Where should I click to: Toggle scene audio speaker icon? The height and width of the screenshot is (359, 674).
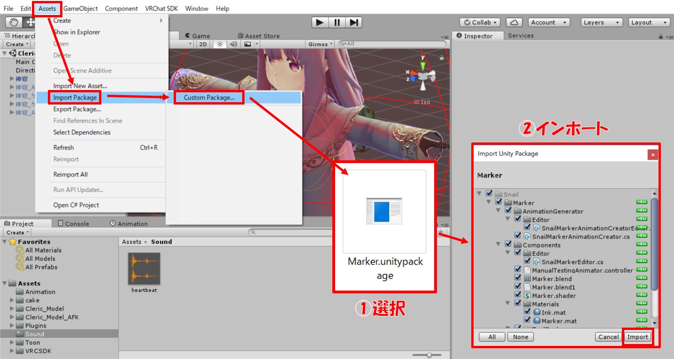click(x=233, y=44)
